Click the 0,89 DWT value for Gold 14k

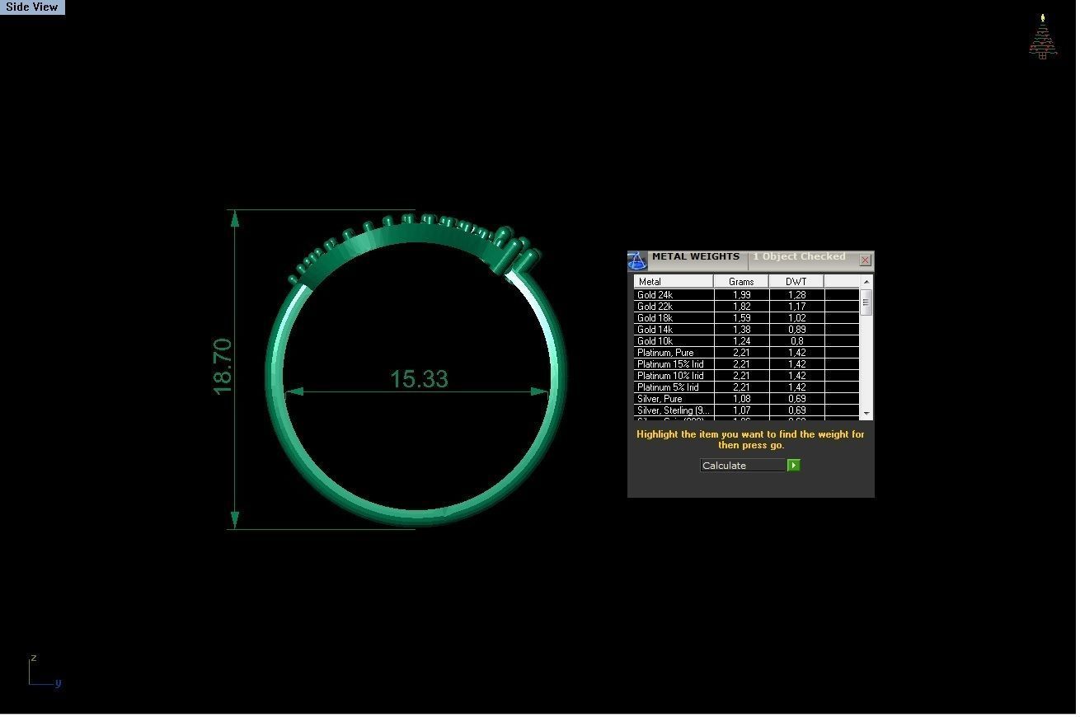click(796, 330)
